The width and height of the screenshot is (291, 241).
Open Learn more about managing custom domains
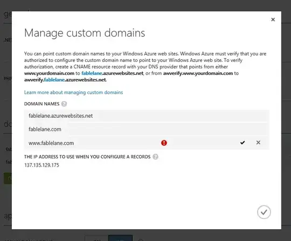click(x=73, y=92)
